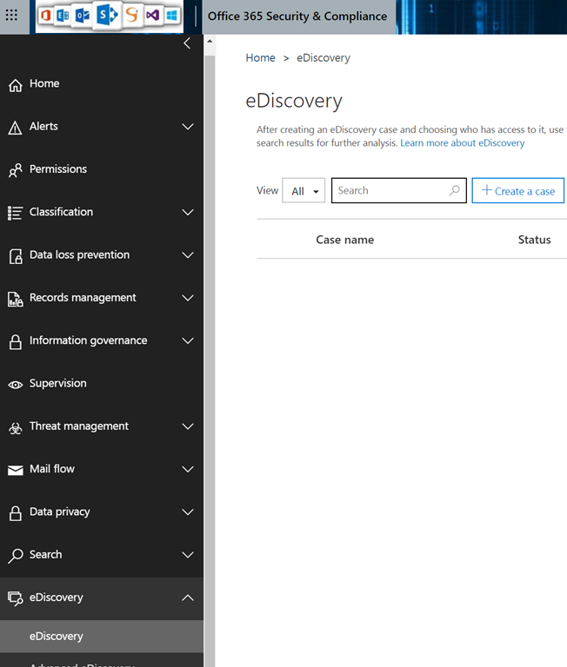
Task: Click the Create a case button
Action: click(517, 191)
